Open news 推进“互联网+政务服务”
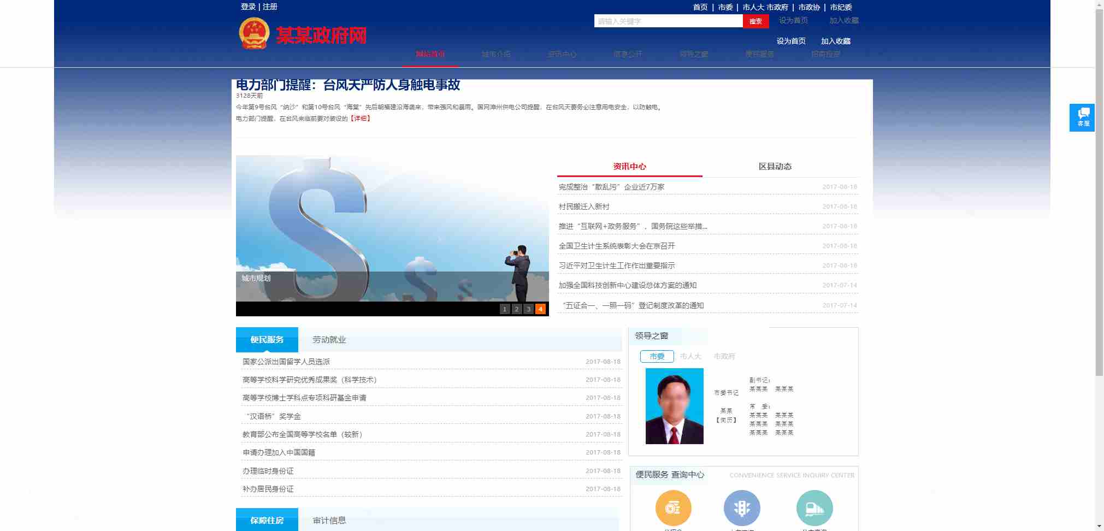Image resolution: width=1104 pixels, height=531 pixels. [x=633, y=226]
